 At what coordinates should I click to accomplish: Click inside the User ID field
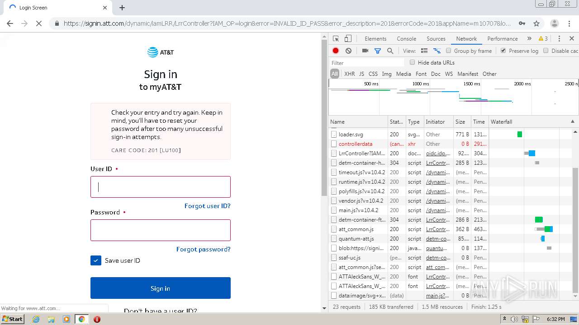[161, 187]
